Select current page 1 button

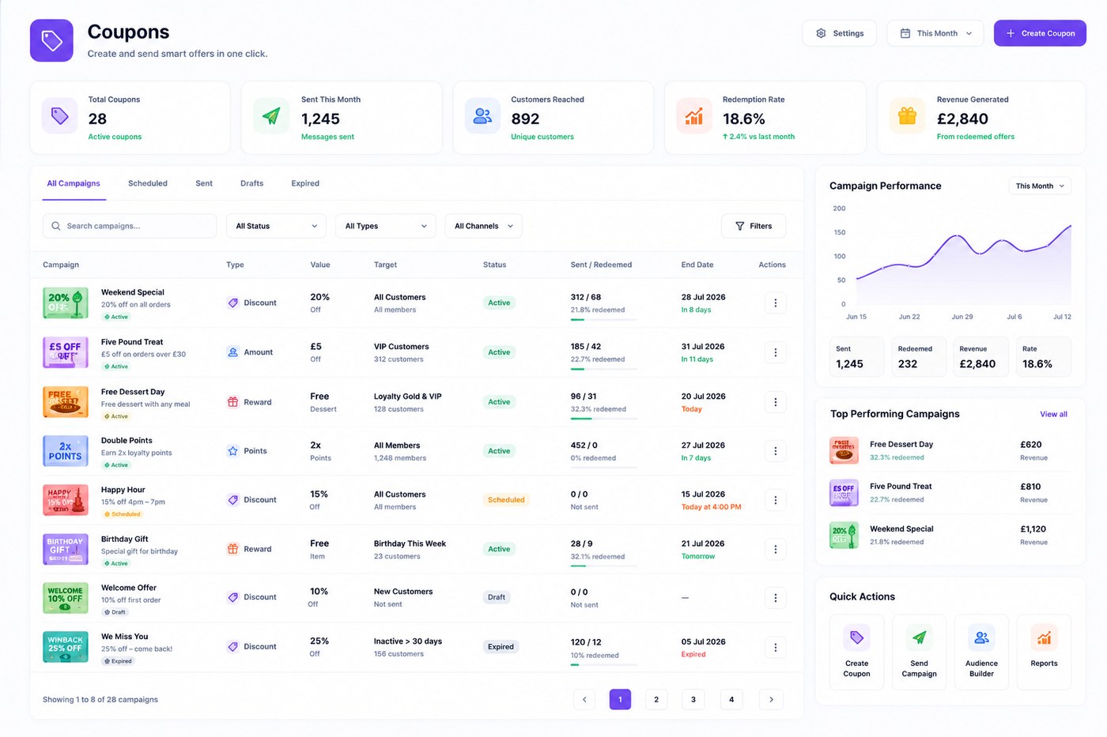[620, 699]
